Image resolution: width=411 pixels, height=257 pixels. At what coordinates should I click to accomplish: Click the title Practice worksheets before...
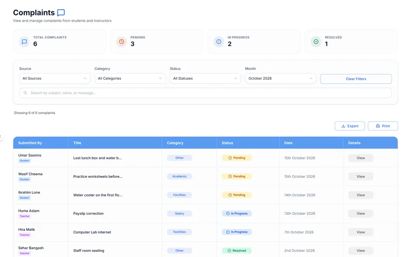pos(98,176)
